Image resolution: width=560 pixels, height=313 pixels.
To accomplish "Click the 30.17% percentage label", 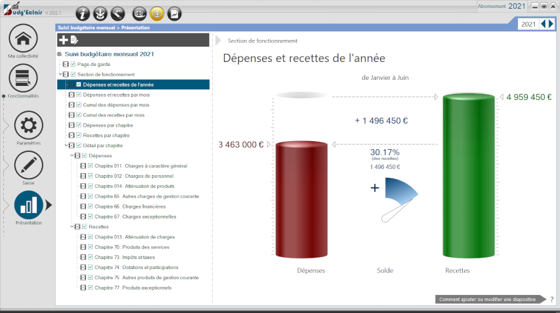I will (385, 153).
